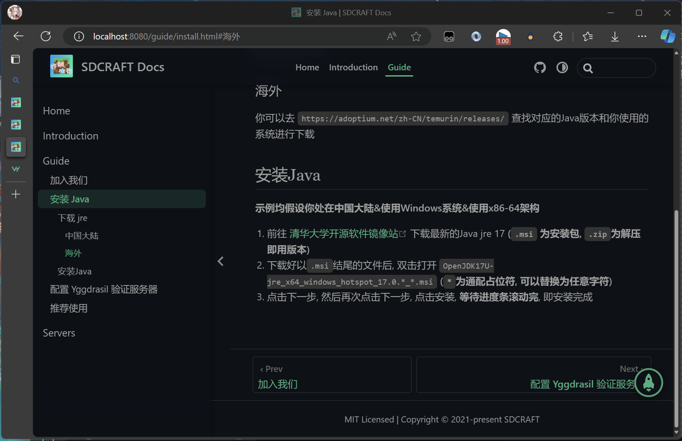The width and height of the screenshot is (682, 441).
Task: Open the tab actions menu icon
Action: pos(16,60)
